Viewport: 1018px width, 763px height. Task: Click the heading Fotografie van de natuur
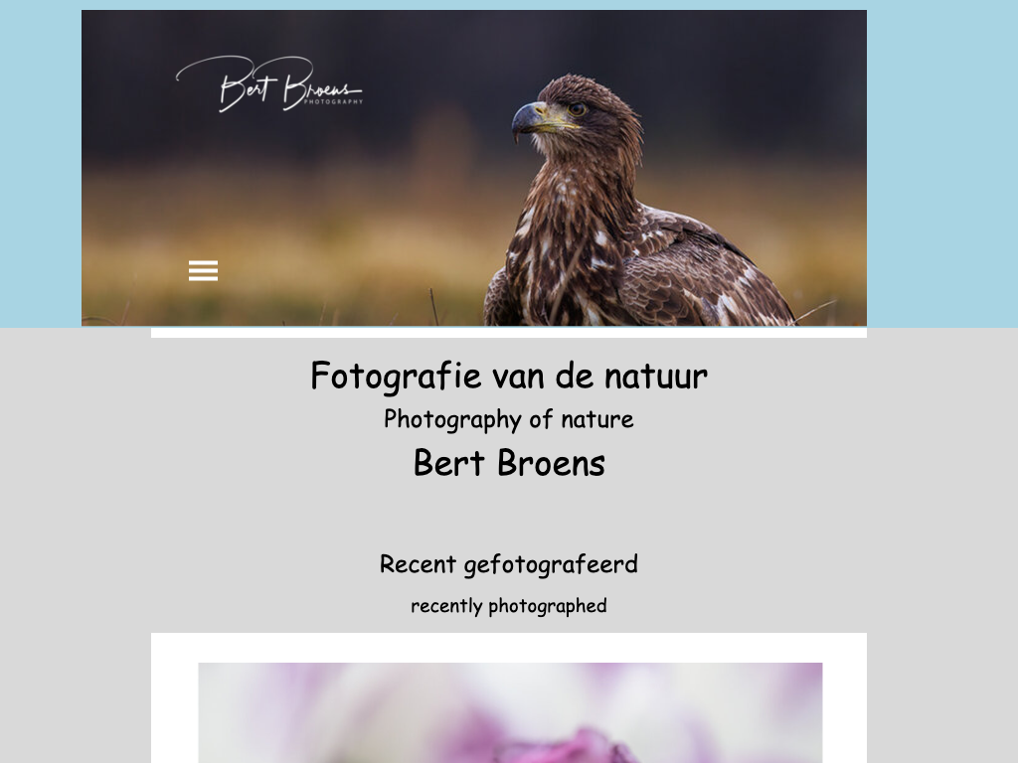click(x=509, y=376)
